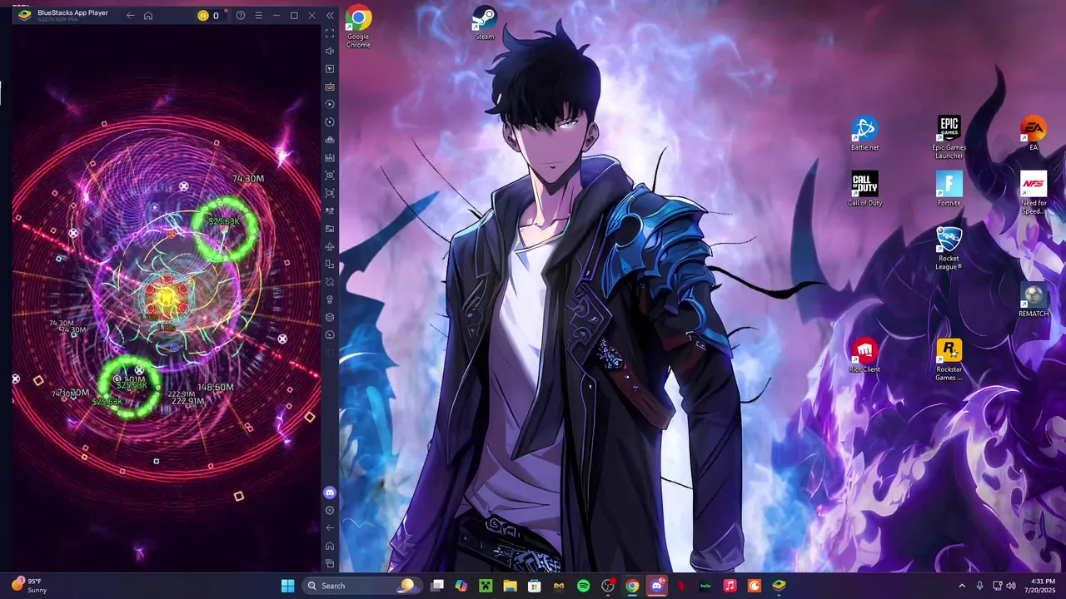Go to BlueStacks home via title bar house icon
Viewport: 1066px width, 599px height.
click(148, 16)
